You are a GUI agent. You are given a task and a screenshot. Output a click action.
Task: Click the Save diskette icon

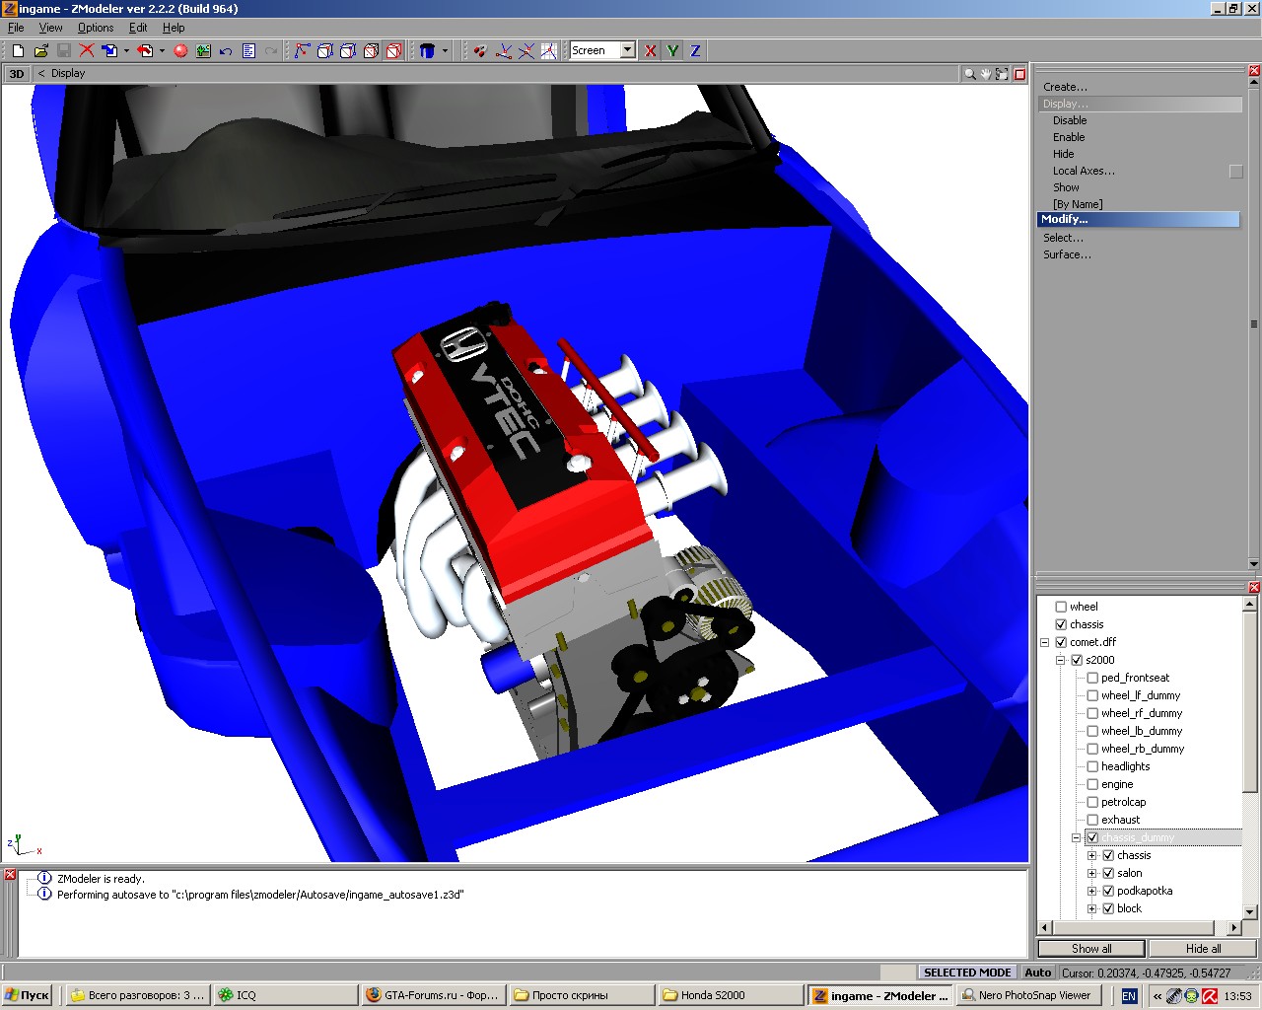click(63, 50)
